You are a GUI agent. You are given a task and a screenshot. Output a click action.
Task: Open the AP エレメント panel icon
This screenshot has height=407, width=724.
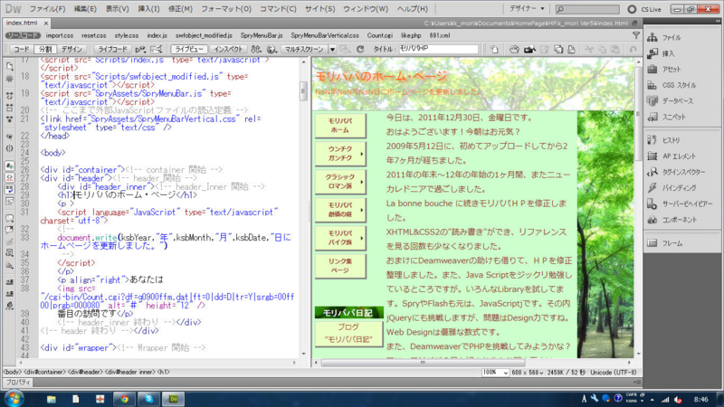pyautogui.click(x=653, y=156)
